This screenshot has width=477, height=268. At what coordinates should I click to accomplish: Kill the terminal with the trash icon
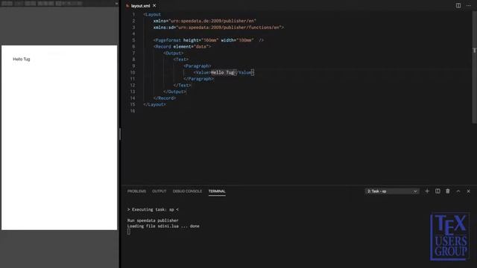[448, 191]
